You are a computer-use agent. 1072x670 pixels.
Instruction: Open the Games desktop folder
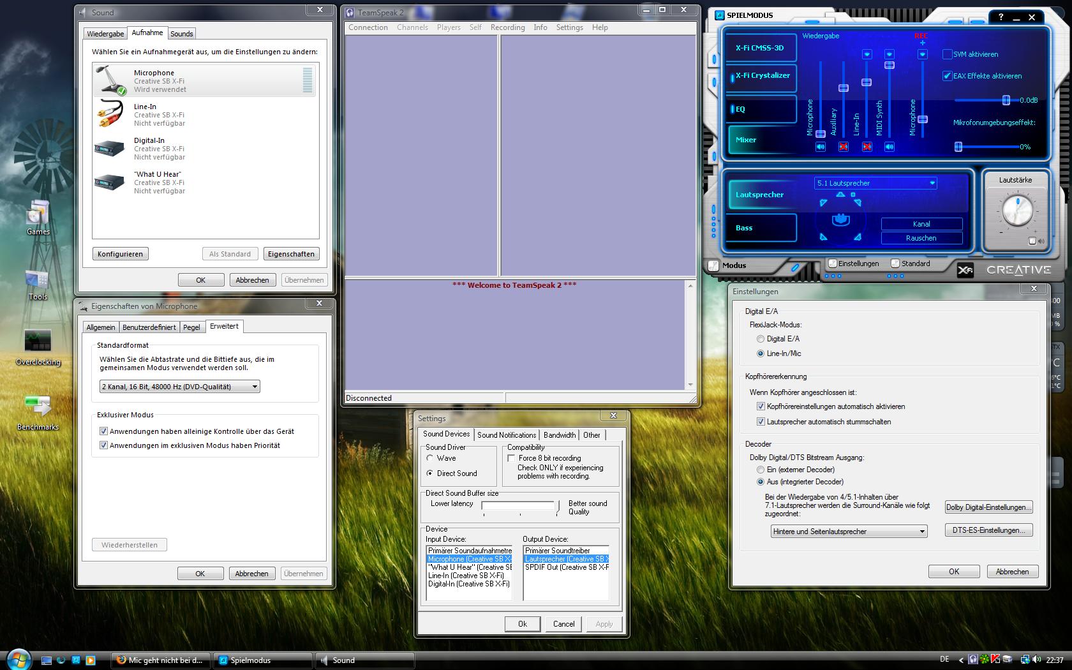click(38, 218)
